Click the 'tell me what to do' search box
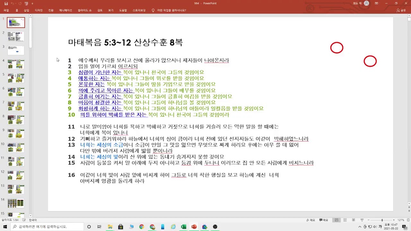The height and width of the screenshot is (231, 411). (x=169, y=10)
